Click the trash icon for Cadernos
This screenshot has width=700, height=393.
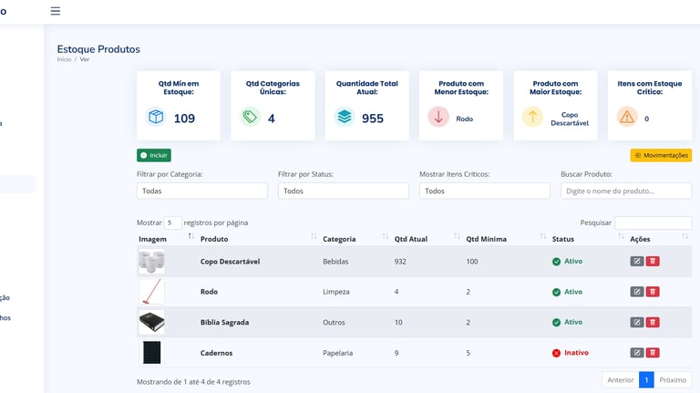point(654,353)
